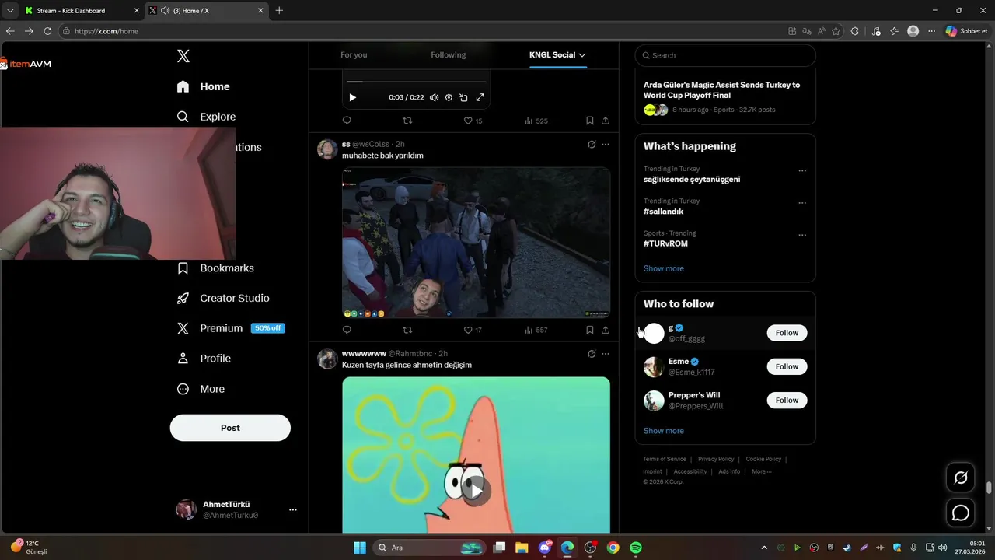Image resolution: width=995 pixels, height=560 pixels.
Task: Open the messages chat floating button
Action: click(961, 513)
